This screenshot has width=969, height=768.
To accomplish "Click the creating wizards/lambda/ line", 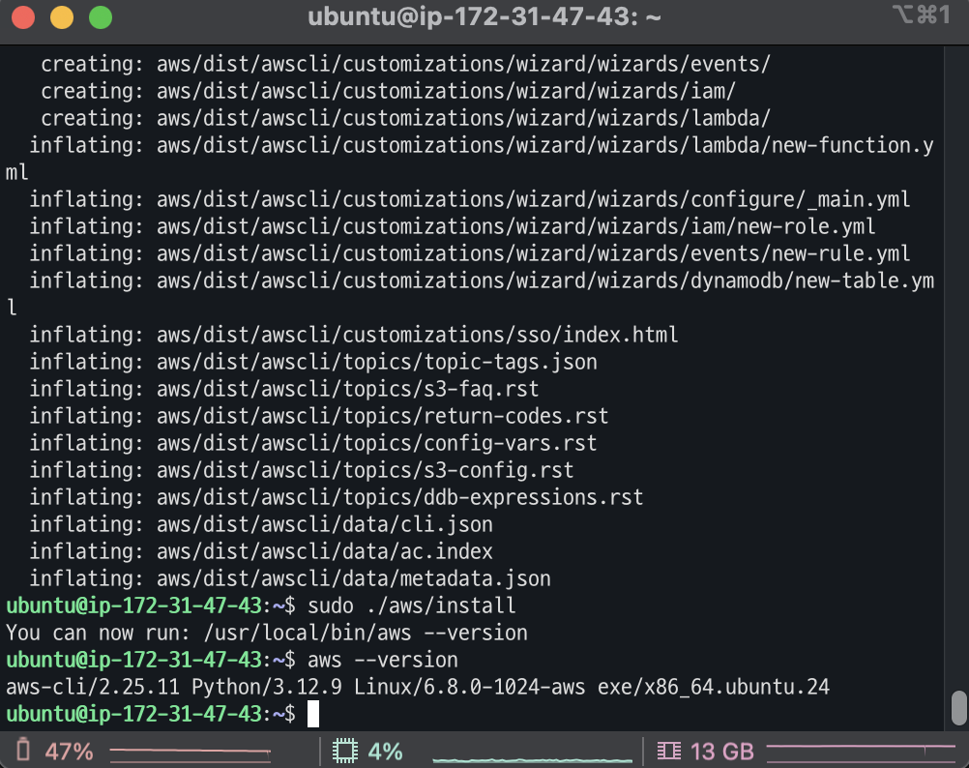I will 406,118.
